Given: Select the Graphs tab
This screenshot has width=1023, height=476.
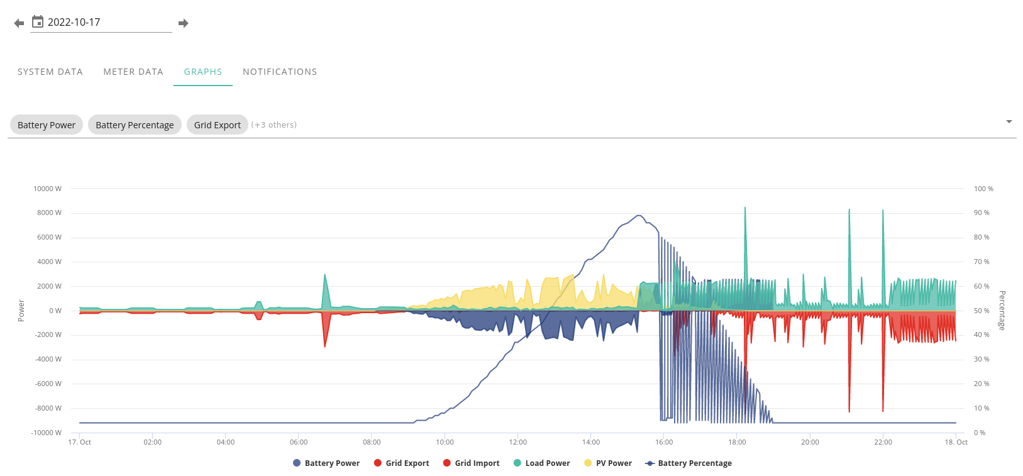Looking at the screenshot, I should click(203, 72).
